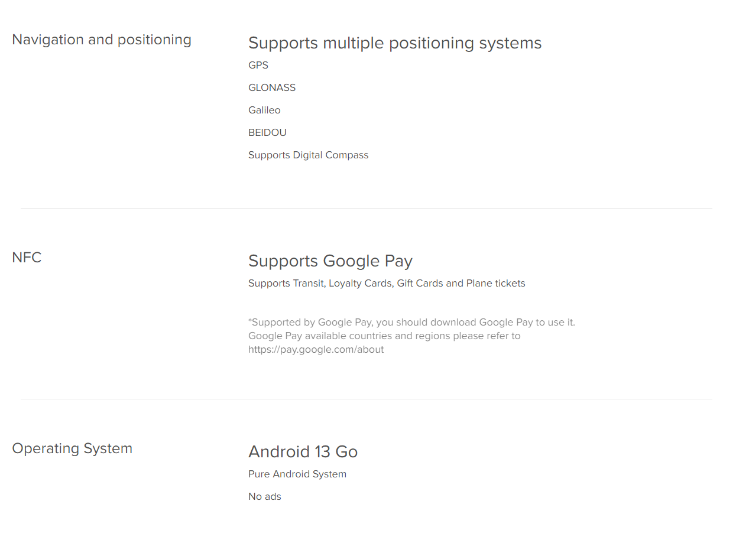The image size is (736, 540).
Task: Select the Android 13 Go heading
Action: (x=303, y=452)
